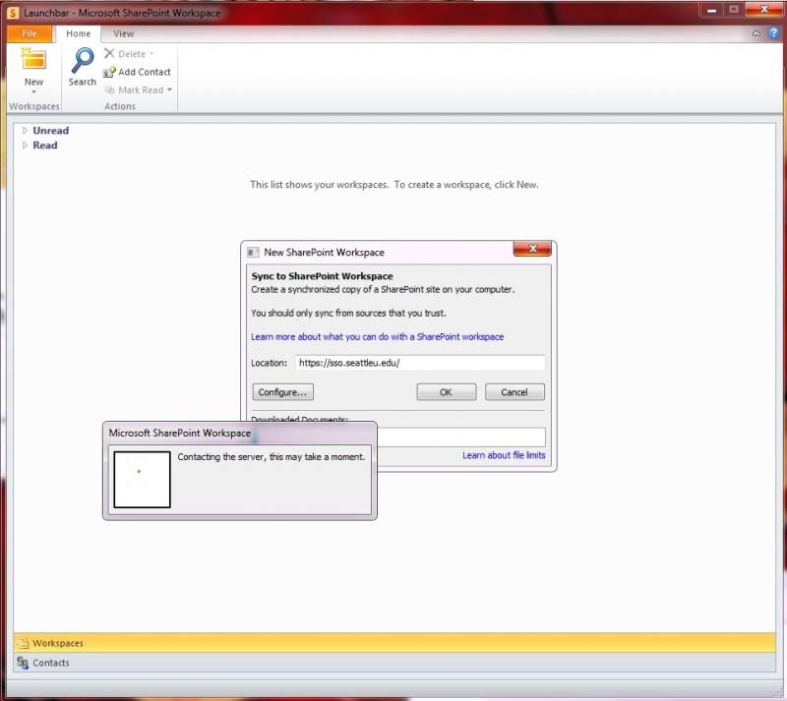Click 'Contacting the server, this may take a moment' text
This screenshot has width=787, height=701.
[x=272, y=456]
